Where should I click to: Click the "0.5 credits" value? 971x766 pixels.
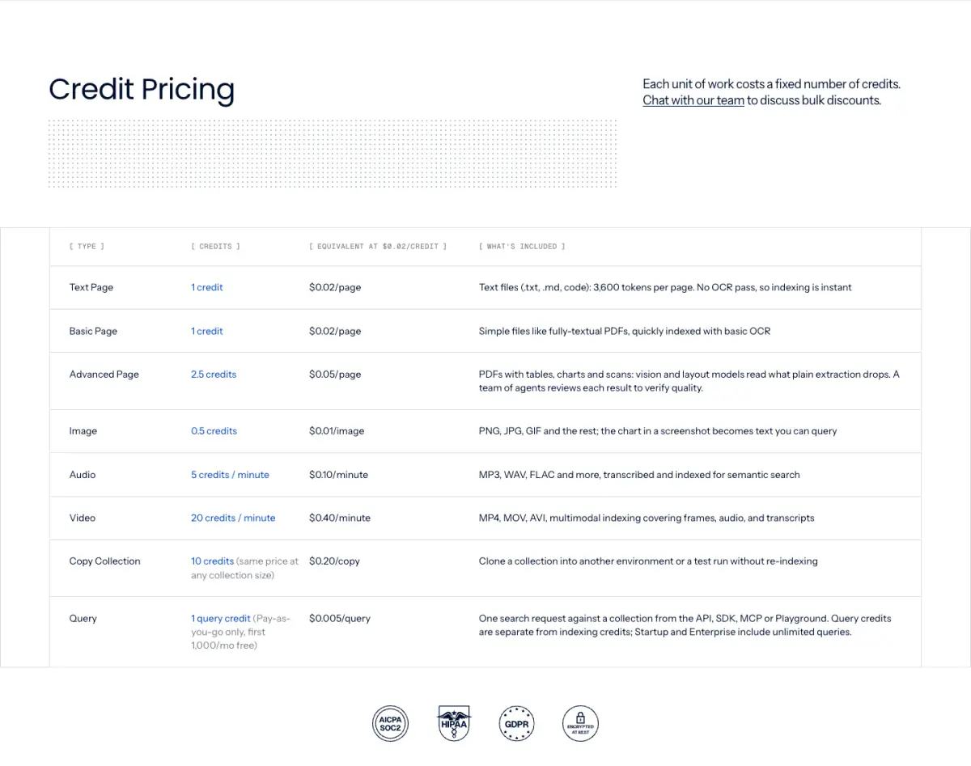[214, 431]
